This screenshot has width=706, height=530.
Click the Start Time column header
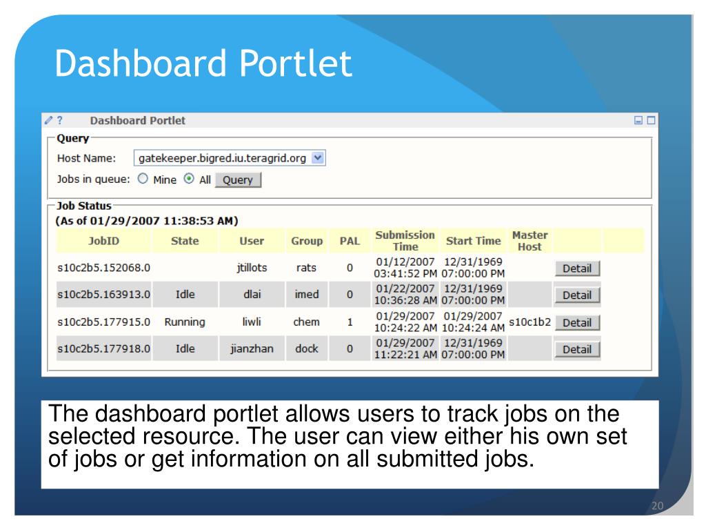pos(473,241)
